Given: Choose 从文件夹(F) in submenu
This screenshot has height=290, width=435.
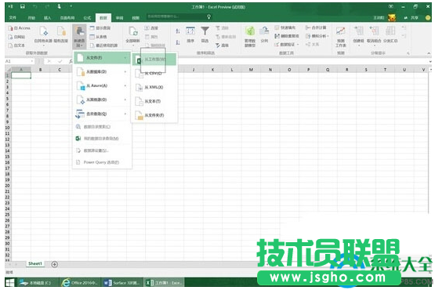Looking at the screenshot, I should point(154,115).
